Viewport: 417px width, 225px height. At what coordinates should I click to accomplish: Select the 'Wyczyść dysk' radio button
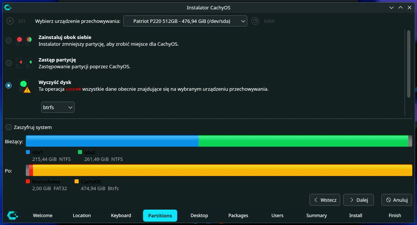click(9, 85)
